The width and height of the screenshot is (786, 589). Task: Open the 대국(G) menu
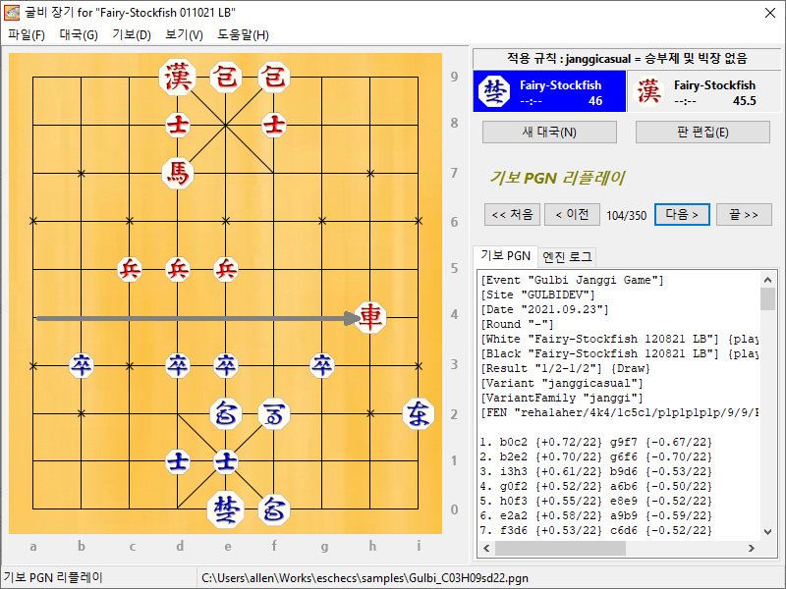point(79,34)
